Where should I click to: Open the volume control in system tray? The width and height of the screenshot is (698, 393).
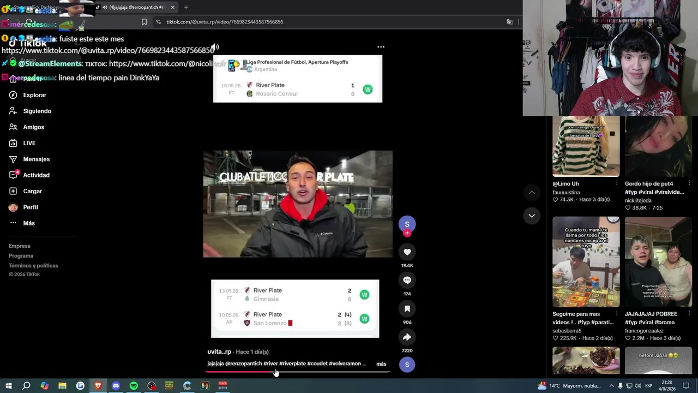pyautogui.click(x=639, y=386)
